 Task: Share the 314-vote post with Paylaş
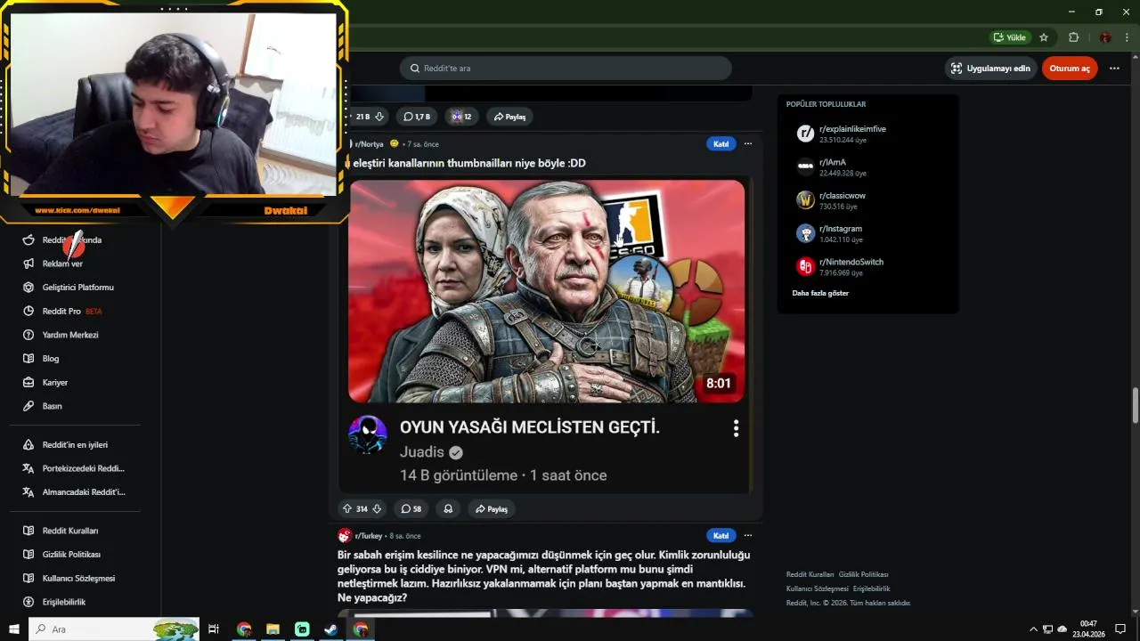[492, 509]
